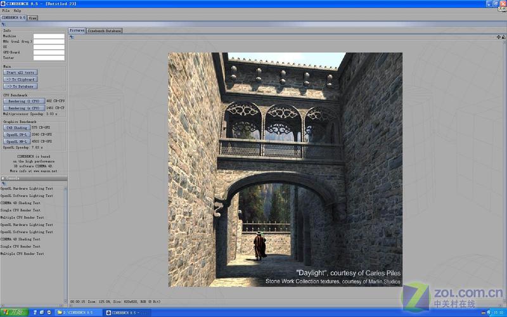Click the keyboard icon in the system tray
The width and height of the screenshot is (507, 317).
coord(484,313)
